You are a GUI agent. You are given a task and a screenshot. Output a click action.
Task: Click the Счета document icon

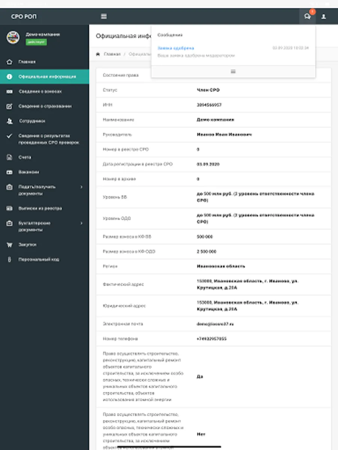pyautogui.click(x=10, y=157)
